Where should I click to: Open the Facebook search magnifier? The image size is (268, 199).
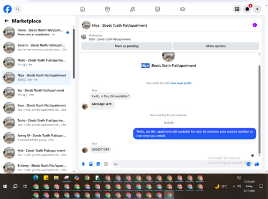pyautogui.click(x=18, y=9)
